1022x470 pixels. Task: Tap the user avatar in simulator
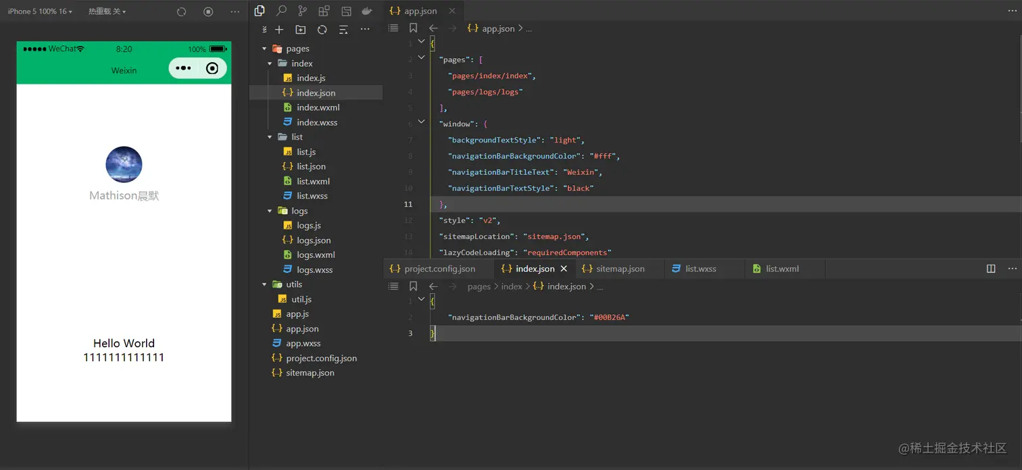124,164
